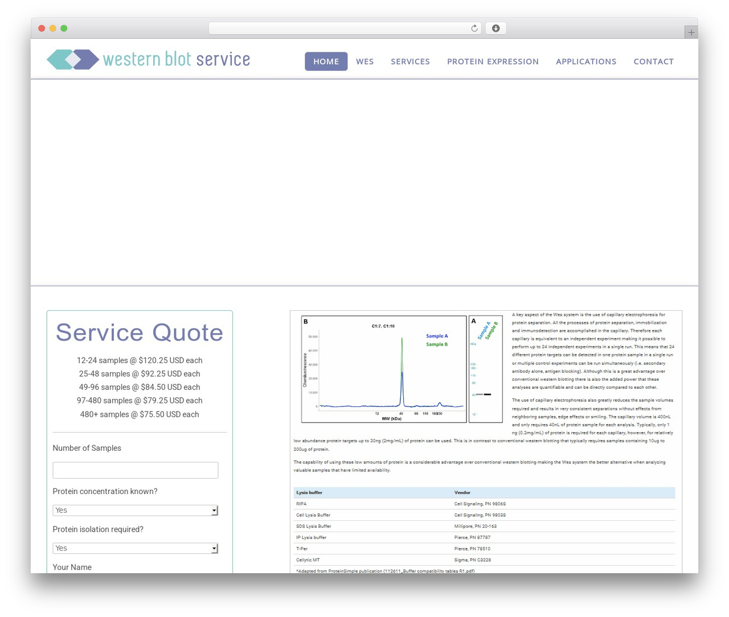729x617 pixels.
Task: Expand the Protein concentration known dropdown
Action: pyautogui.click(x=136, y=510)
